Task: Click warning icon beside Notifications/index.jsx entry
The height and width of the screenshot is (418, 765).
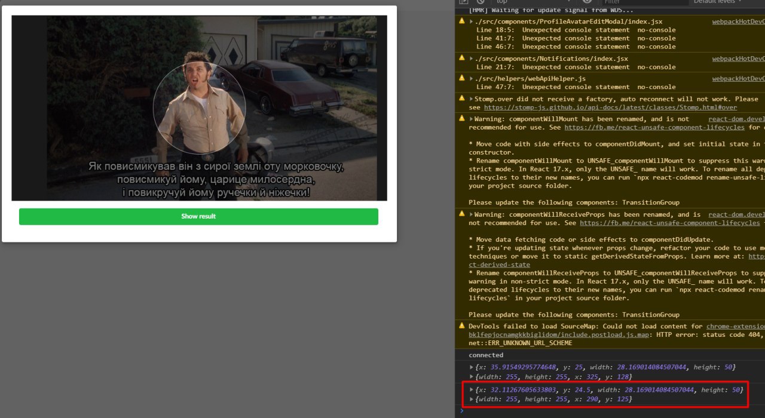Action: [461, 58]
